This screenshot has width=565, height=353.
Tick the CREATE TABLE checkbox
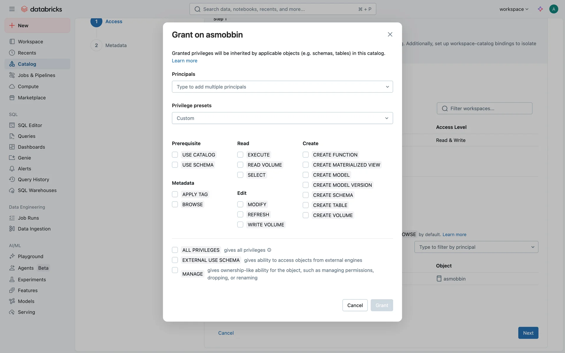pyautogui.click(x=305, y=205)
